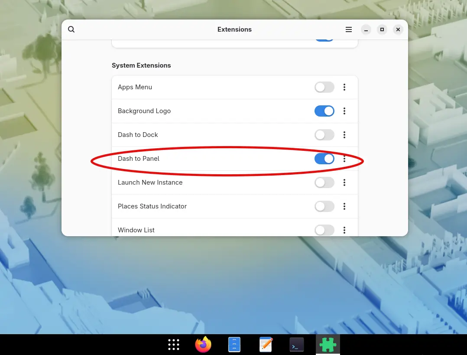
Task: Open Apps Menu three-dot options
Action: tap(344, 87)
